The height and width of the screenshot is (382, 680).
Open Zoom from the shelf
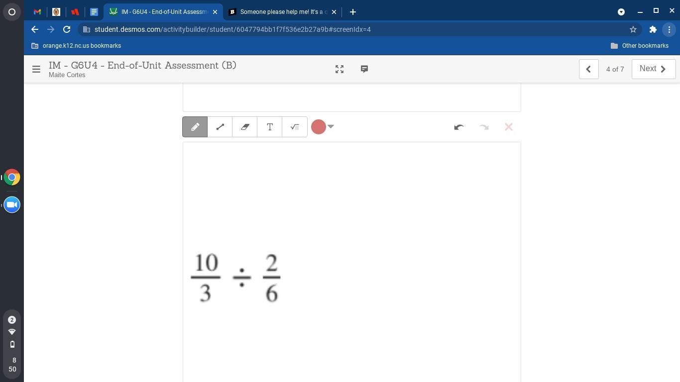click(x=12, y=205)
